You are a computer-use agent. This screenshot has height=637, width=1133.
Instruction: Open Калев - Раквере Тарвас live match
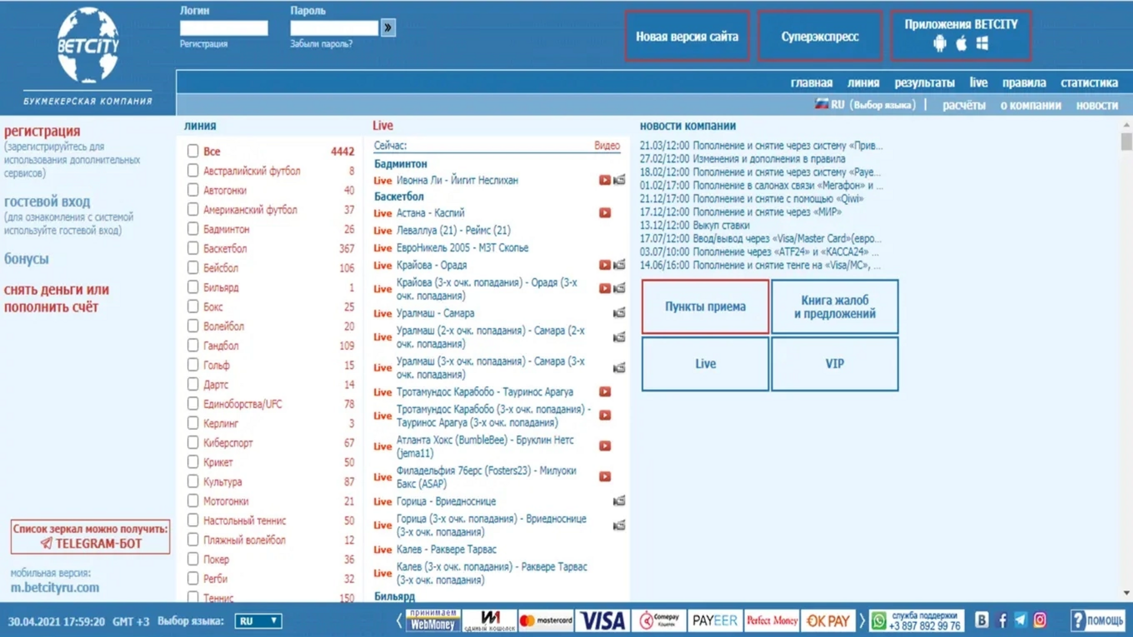(446, 550)
